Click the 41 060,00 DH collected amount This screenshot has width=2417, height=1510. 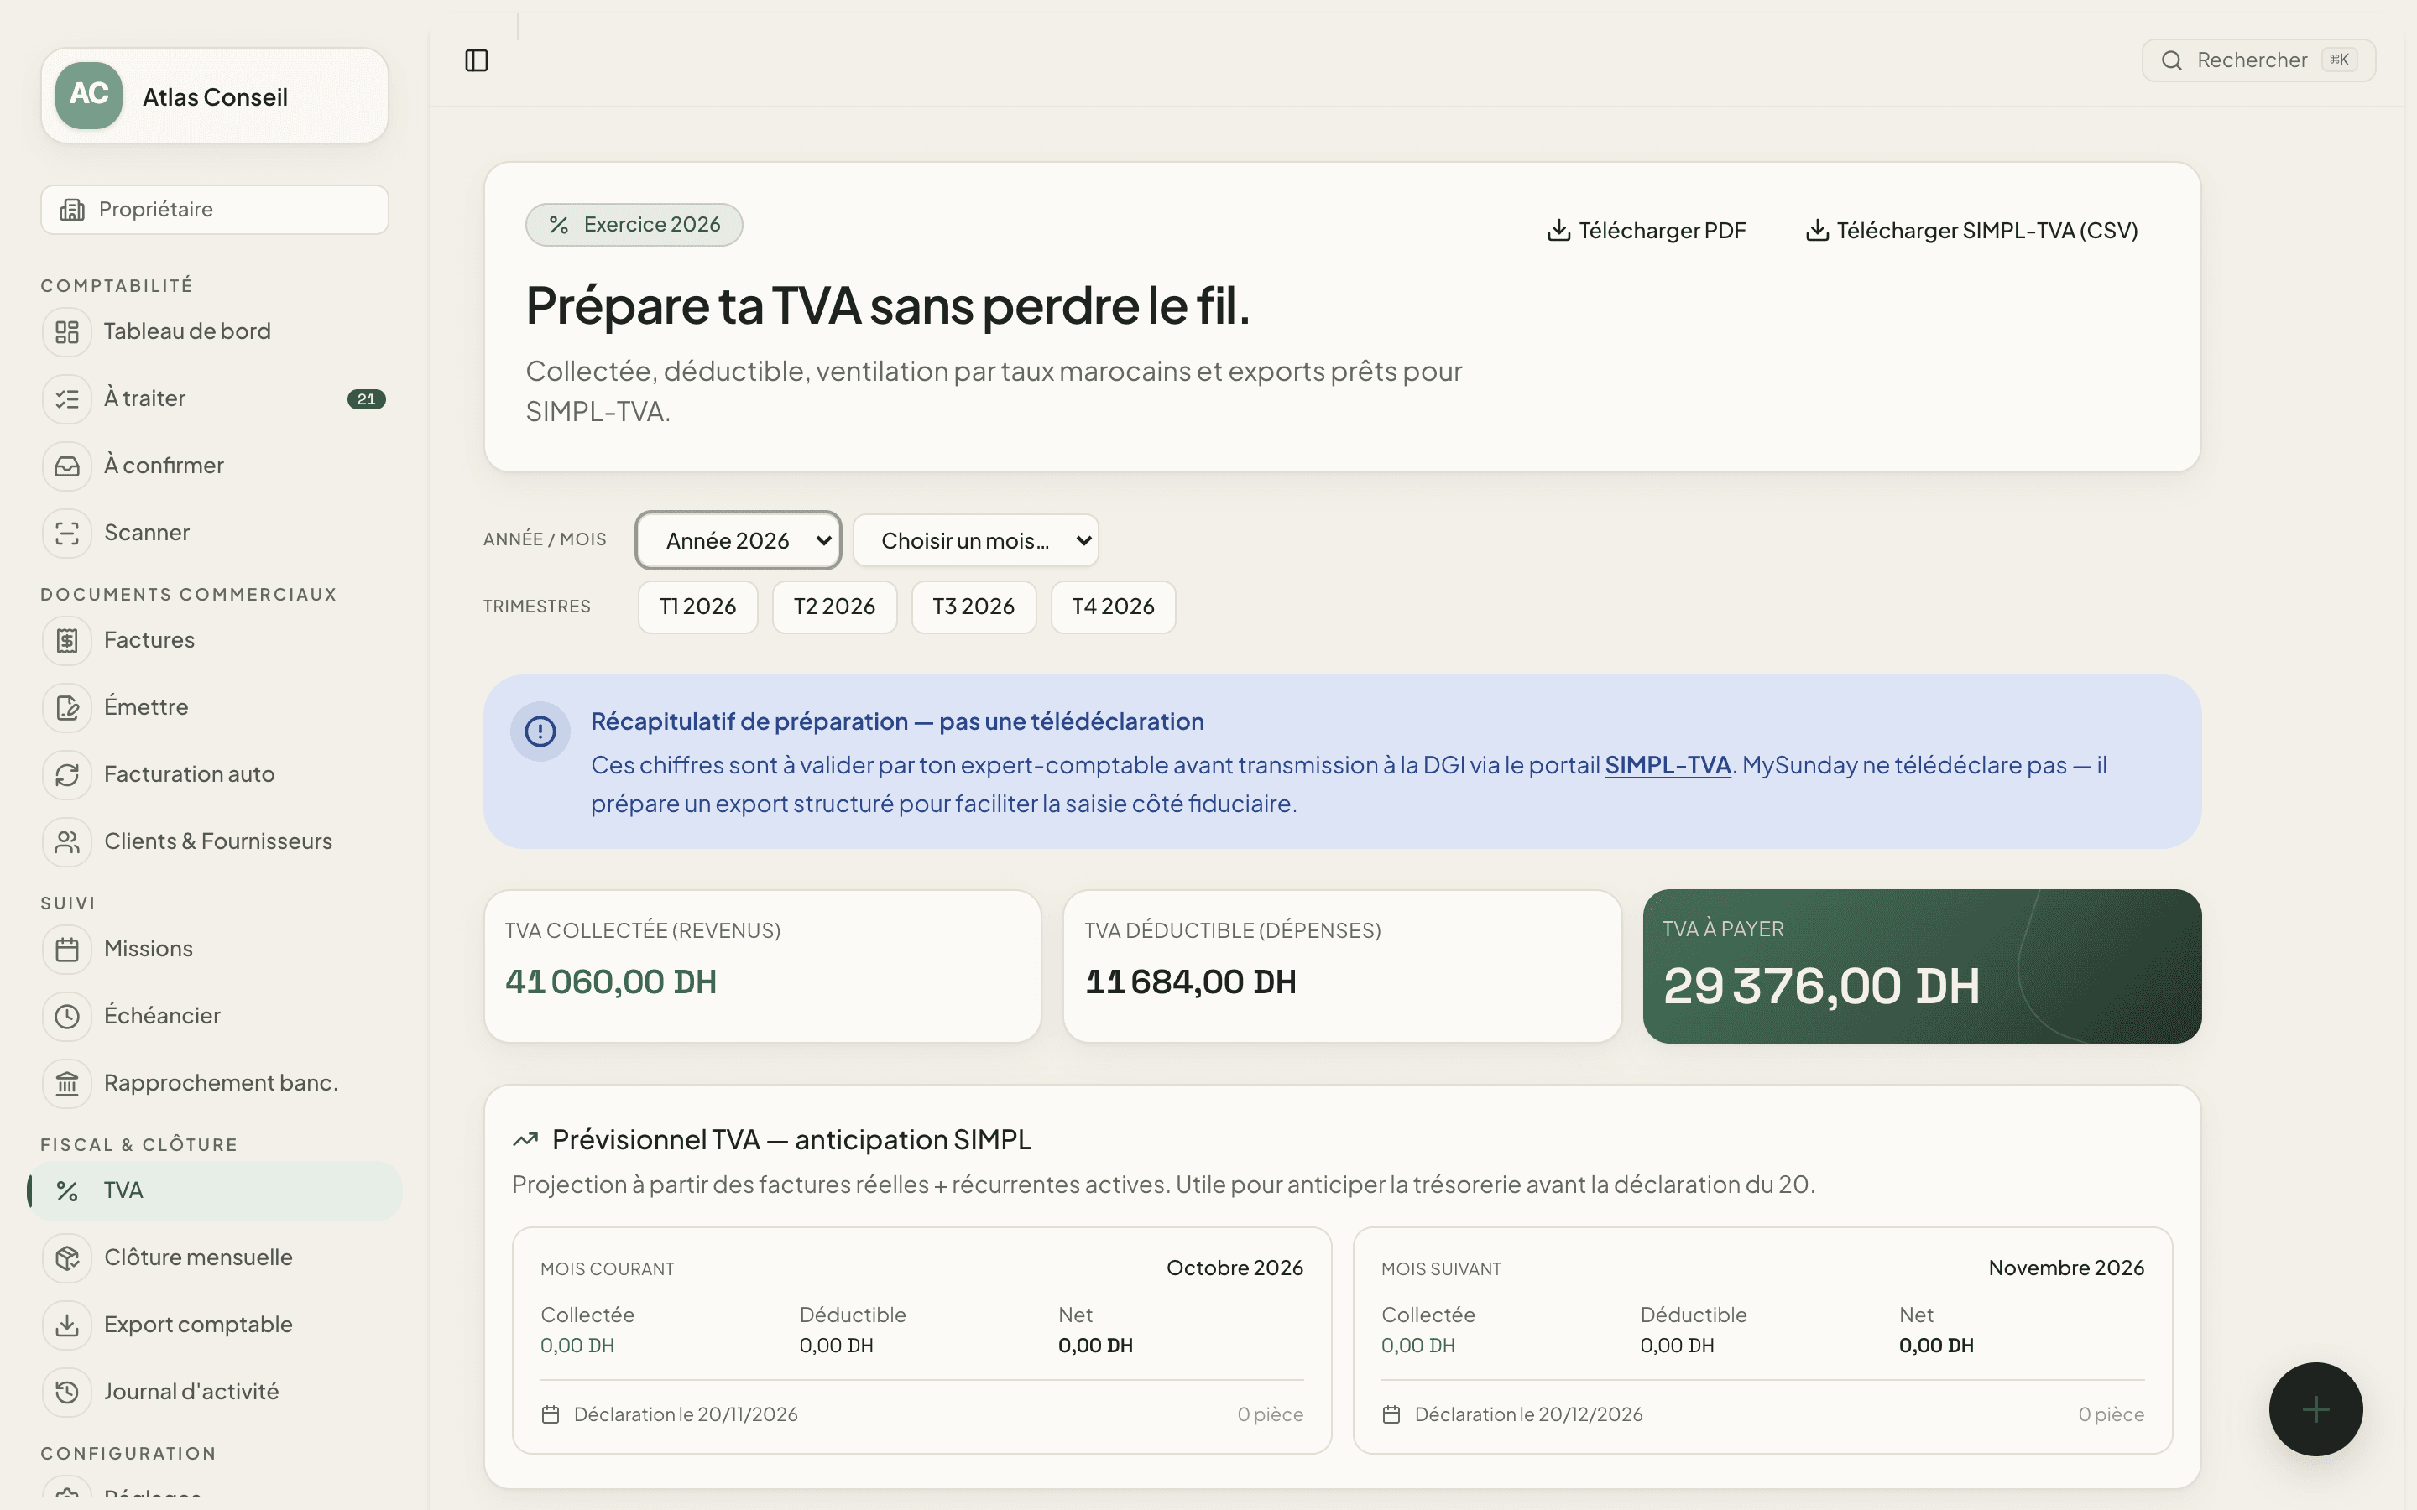click(x=611, y=981)
